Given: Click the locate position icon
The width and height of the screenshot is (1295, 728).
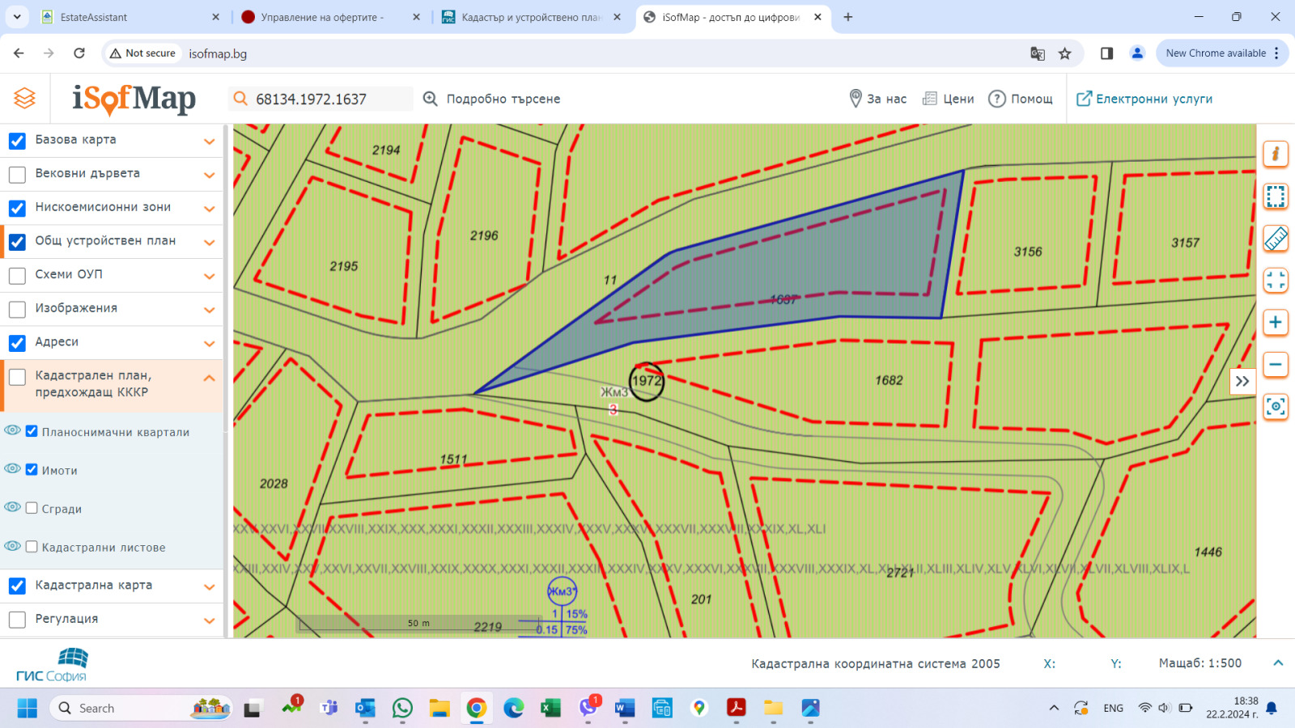Looking at the screenshot, I should [x=1276, y=406].
